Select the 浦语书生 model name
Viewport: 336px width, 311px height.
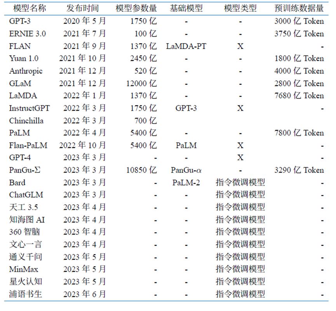[26, 294]
